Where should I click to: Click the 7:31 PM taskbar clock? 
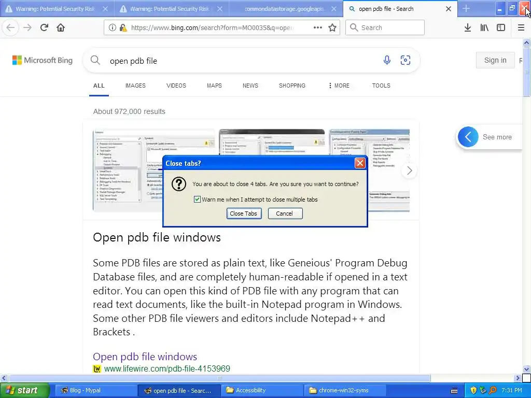[x=512, y=390]
